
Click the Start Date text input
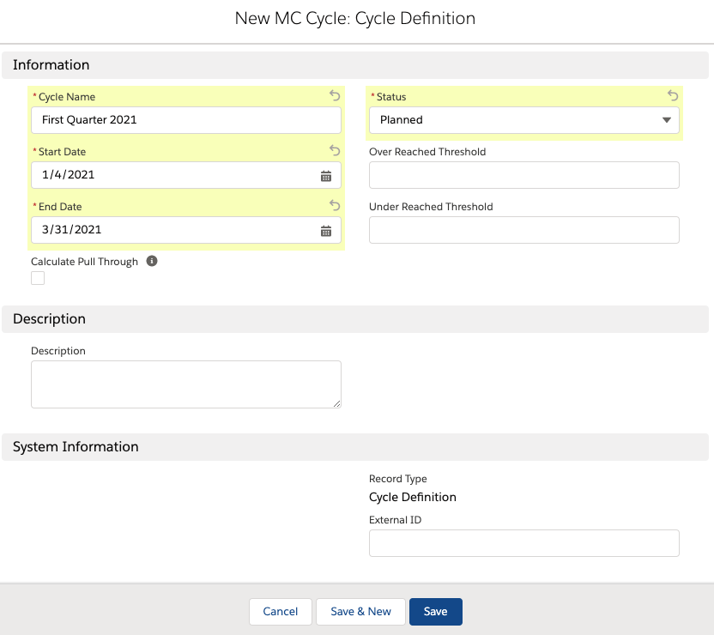[172, 175]
